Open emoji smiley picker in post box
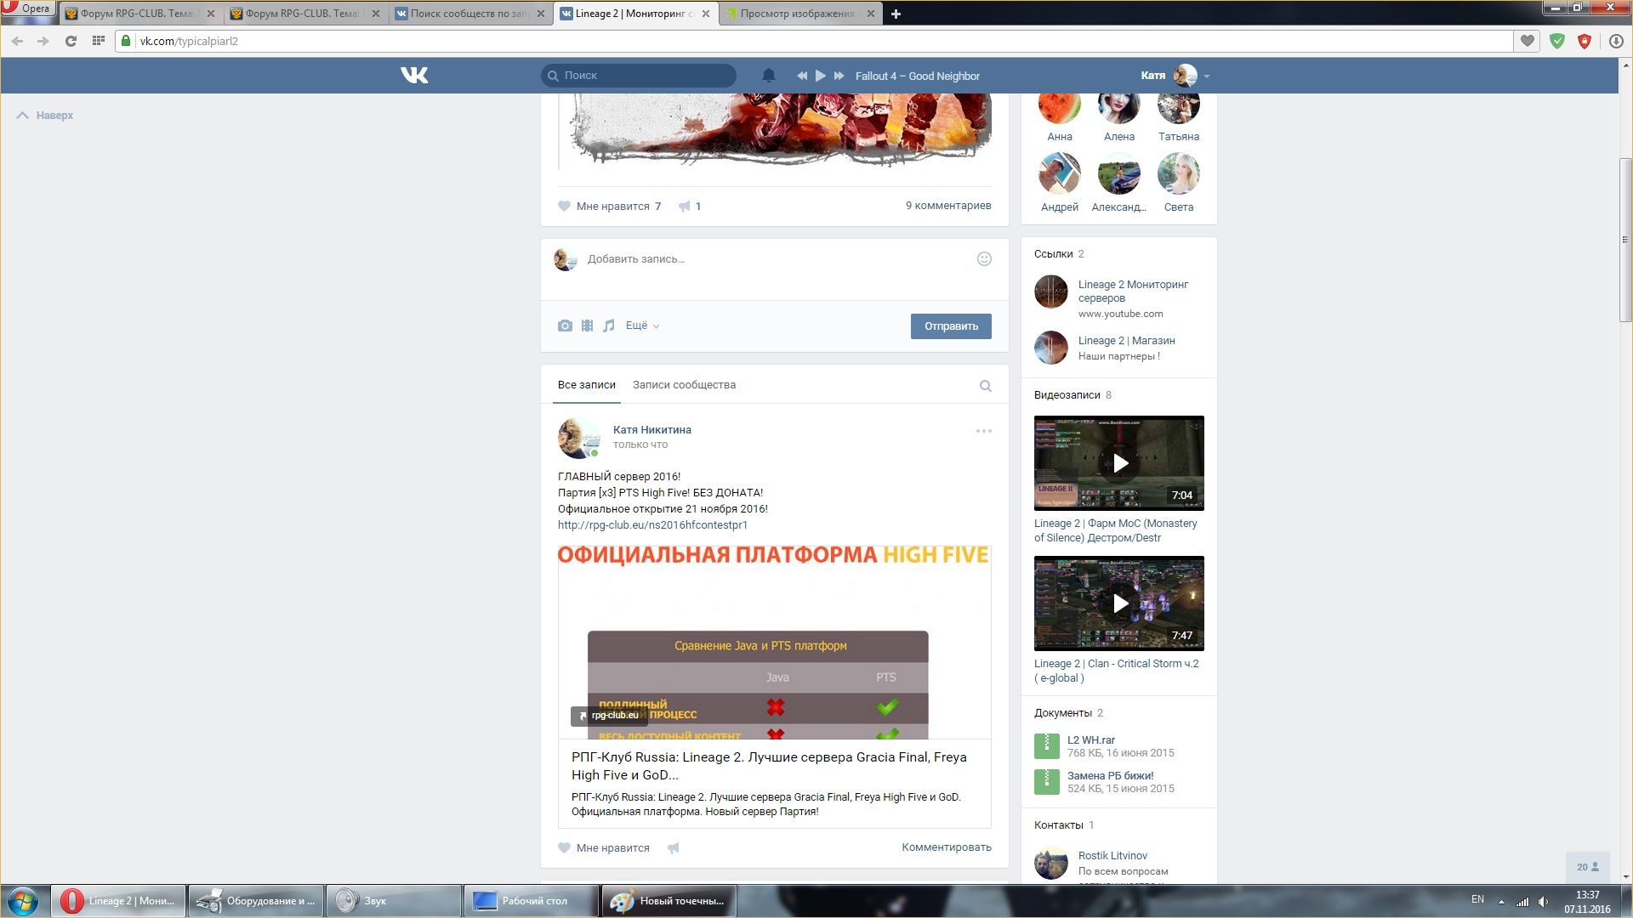The width and height of the screenshot is (1633, 918). (x=984, y=259)
